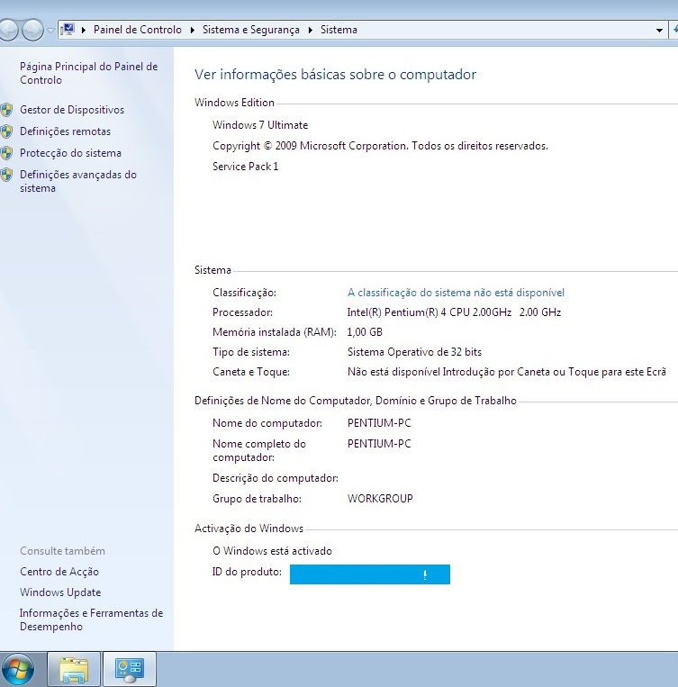Open Página Principal do Painel de Controlo
Screen dimensions: 678x687
(88, 73)
